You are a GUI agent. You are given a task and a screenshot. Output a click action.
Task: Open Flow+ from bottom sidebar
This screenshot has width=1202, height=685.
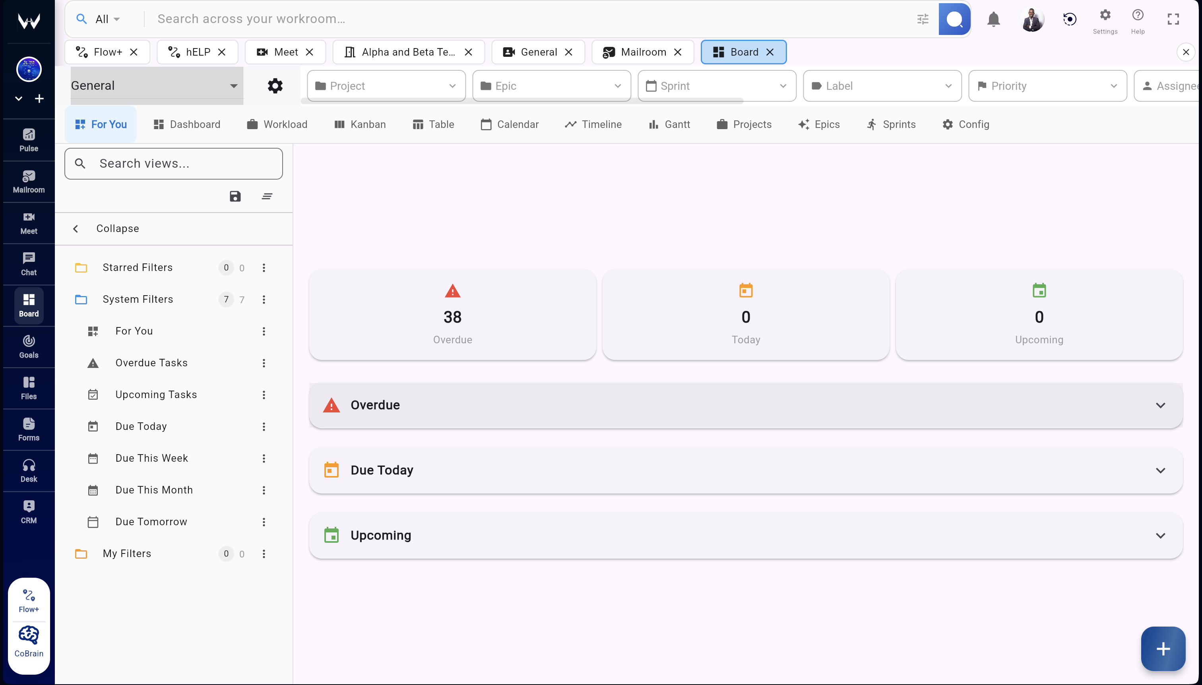29,601
